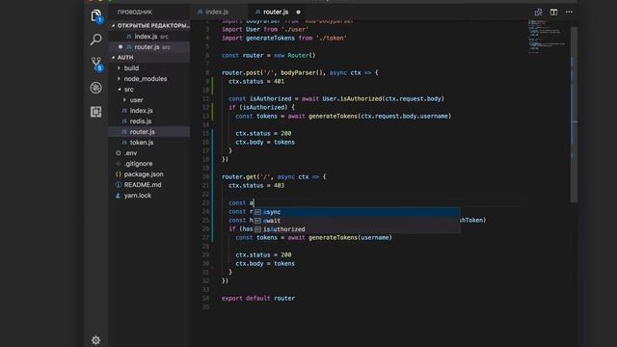Open router.js in open editors list
The width and height of the screenshot is (617, 347).
(x=149, y=47)
